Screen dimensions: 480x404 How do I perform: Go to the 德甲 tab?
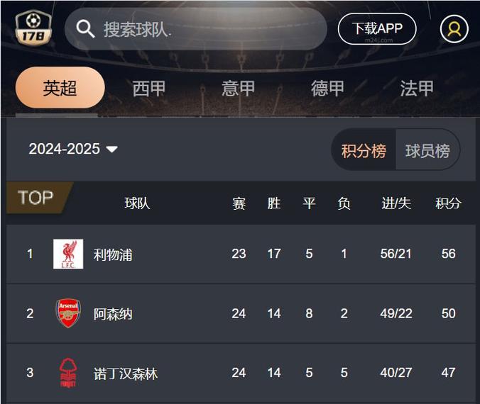tap(328, 88)
